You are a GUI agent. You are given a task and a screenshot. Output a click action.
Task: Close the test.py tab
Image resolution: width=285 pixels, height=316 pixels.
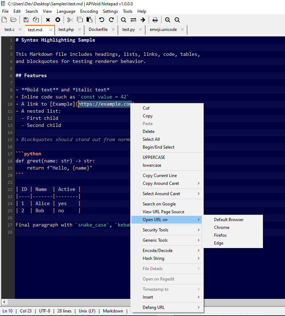pos(141,30)
